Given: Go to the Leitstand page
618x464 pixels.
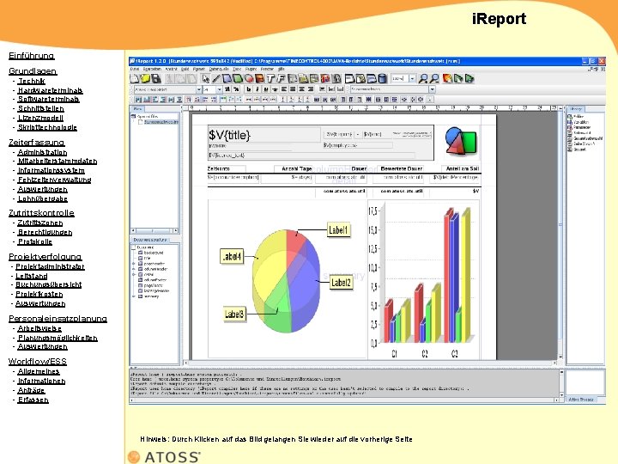Looking at the screenshot, I should (32, 276).
